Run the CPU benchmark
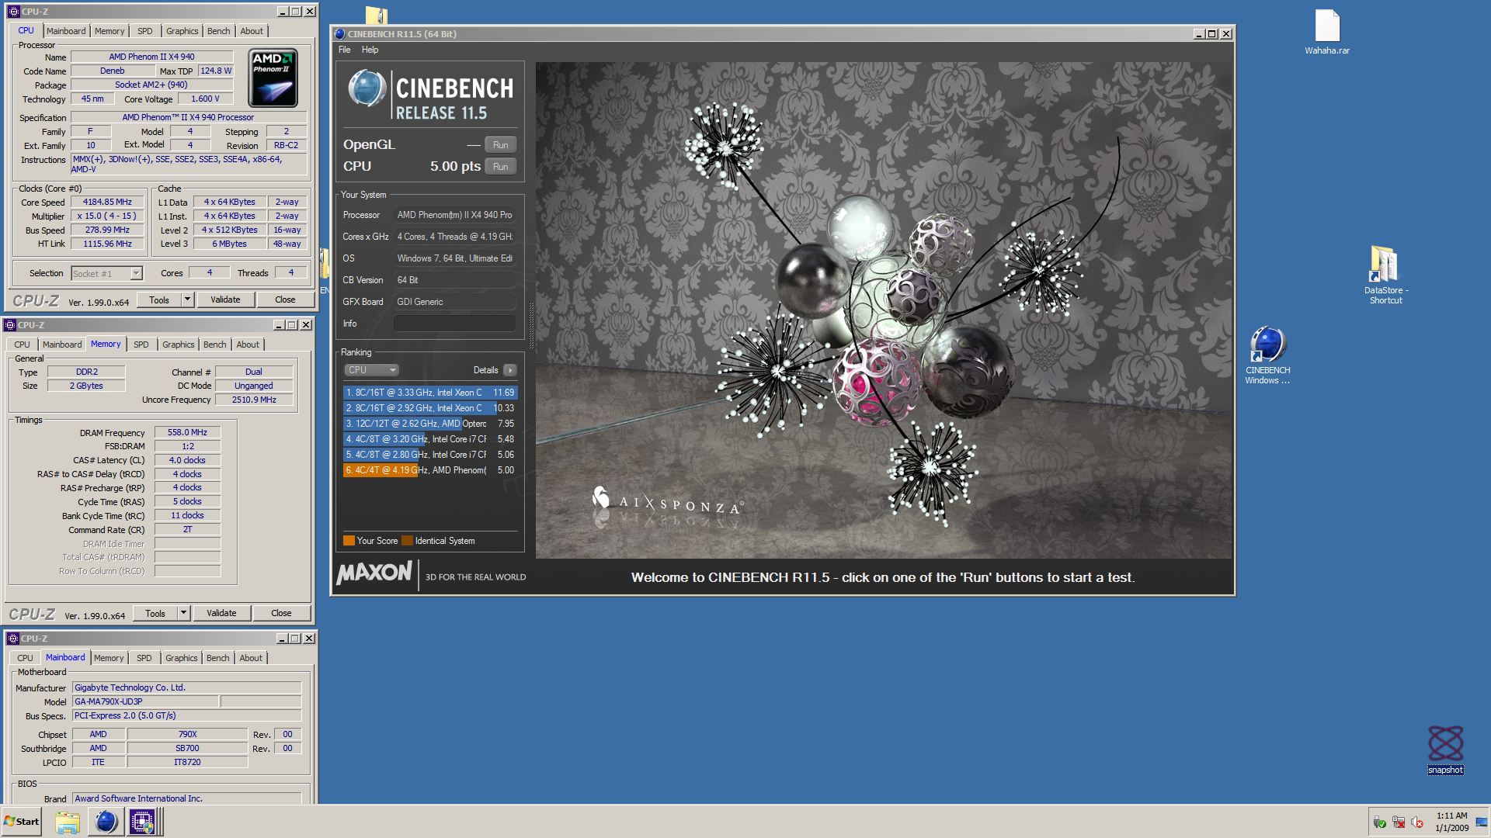The width and height of the screenshot is (1491, 838). point(501,167)
